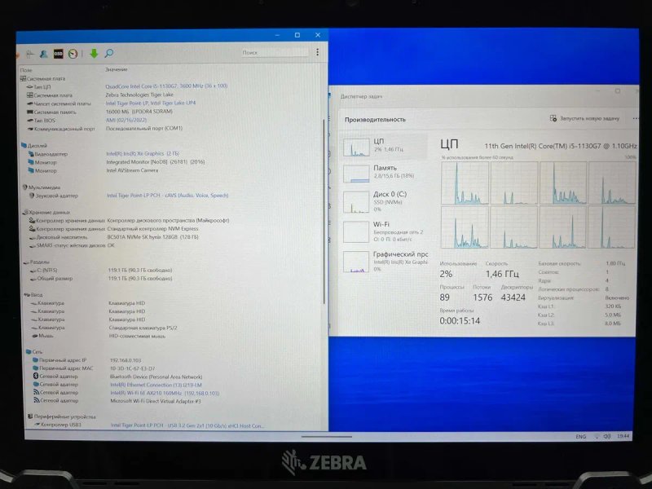Image resolution: width=652 pixels, height=489 pixels.
Task: Select the Общий размер row
Action: (100, 279)
